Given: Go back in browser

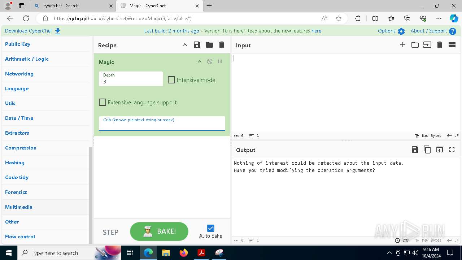Looking at the screenshot, I should coord(10,18).
